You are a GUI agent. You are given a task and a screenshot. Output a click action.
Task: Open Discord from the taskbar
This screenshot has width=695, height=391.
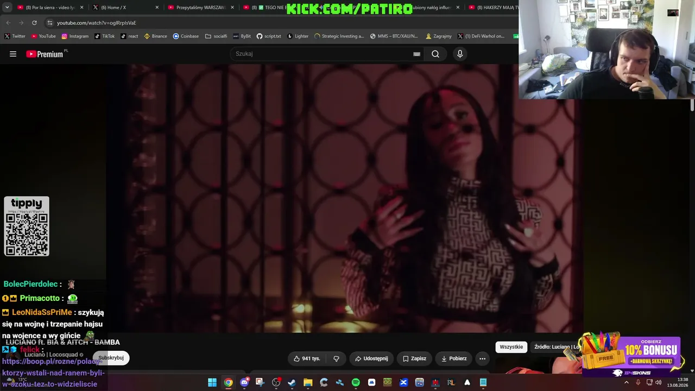(x=244, y=382)
